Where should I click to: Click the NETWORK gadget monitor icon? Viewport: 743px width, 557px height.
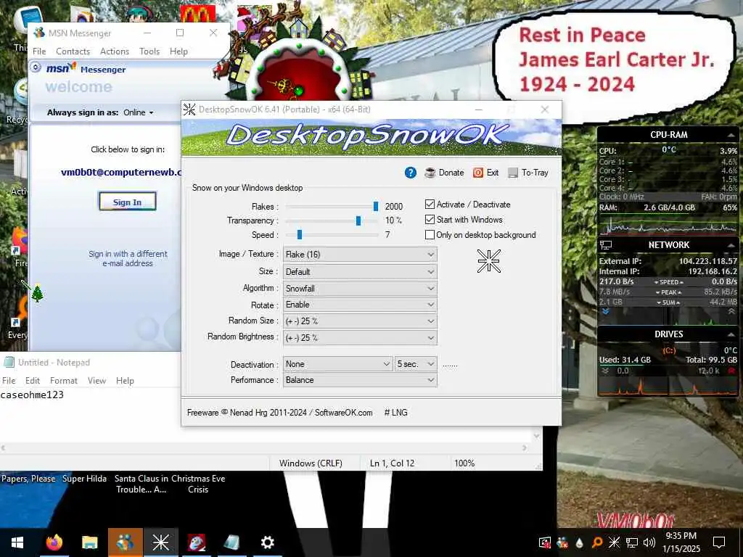tap(606, 245)
